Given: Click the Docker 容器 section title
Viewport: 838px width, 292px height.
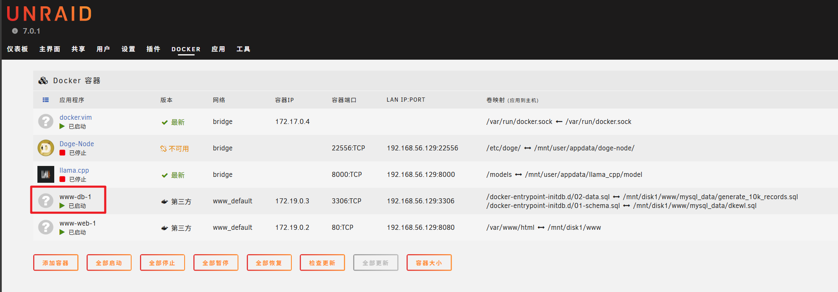Looking at the screenshot, I should click(x=77, y=81).
